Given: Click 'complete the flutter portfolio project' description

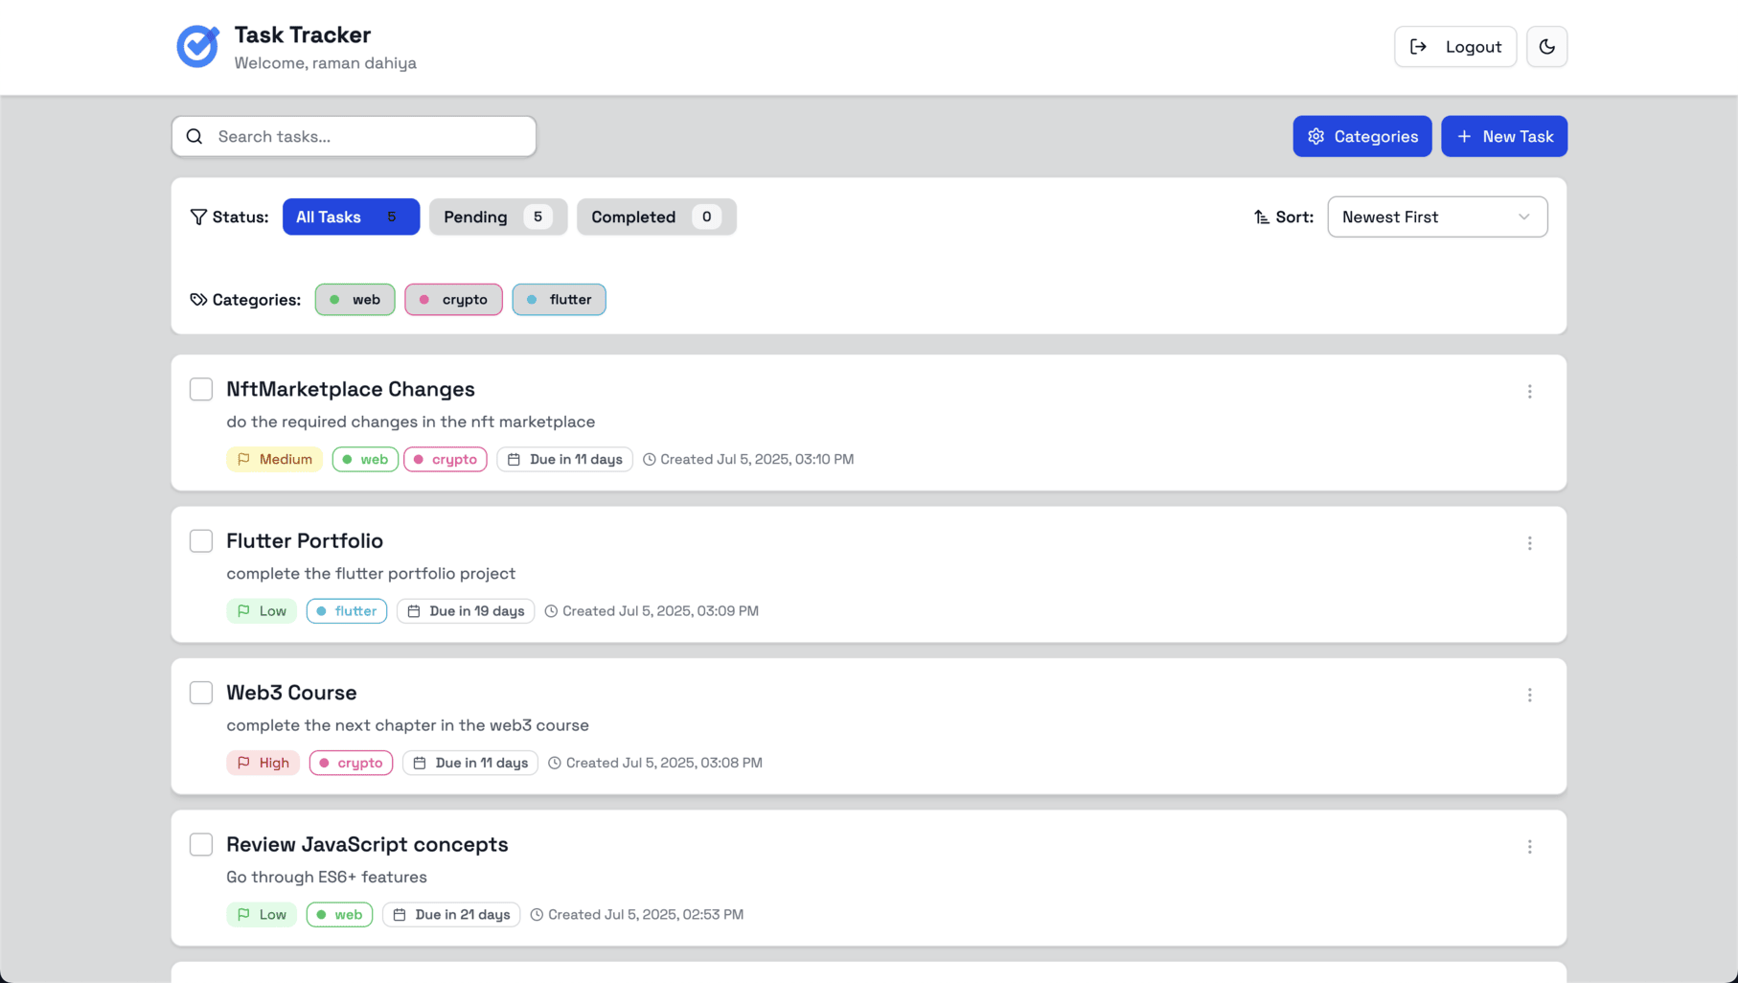Looking at the screenshot, I should click(x=371, y=573).
